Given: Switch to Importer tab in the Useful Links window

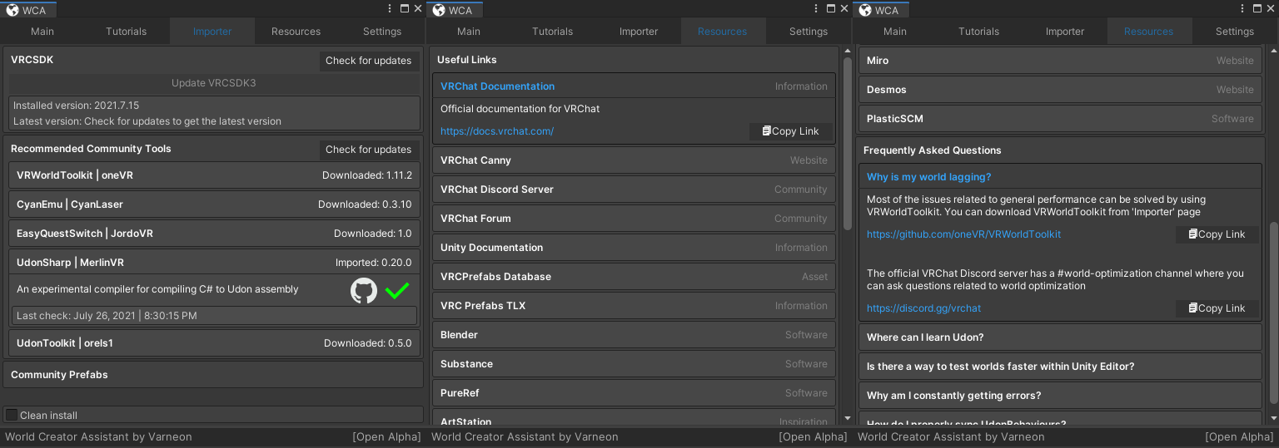Looking at the screenshot, I should click(639, 32).
